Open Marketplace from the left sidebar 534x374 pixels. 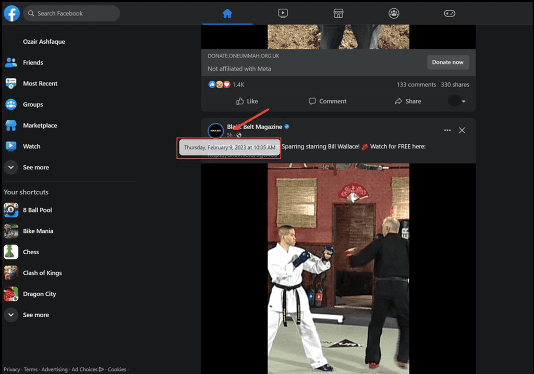11,125
